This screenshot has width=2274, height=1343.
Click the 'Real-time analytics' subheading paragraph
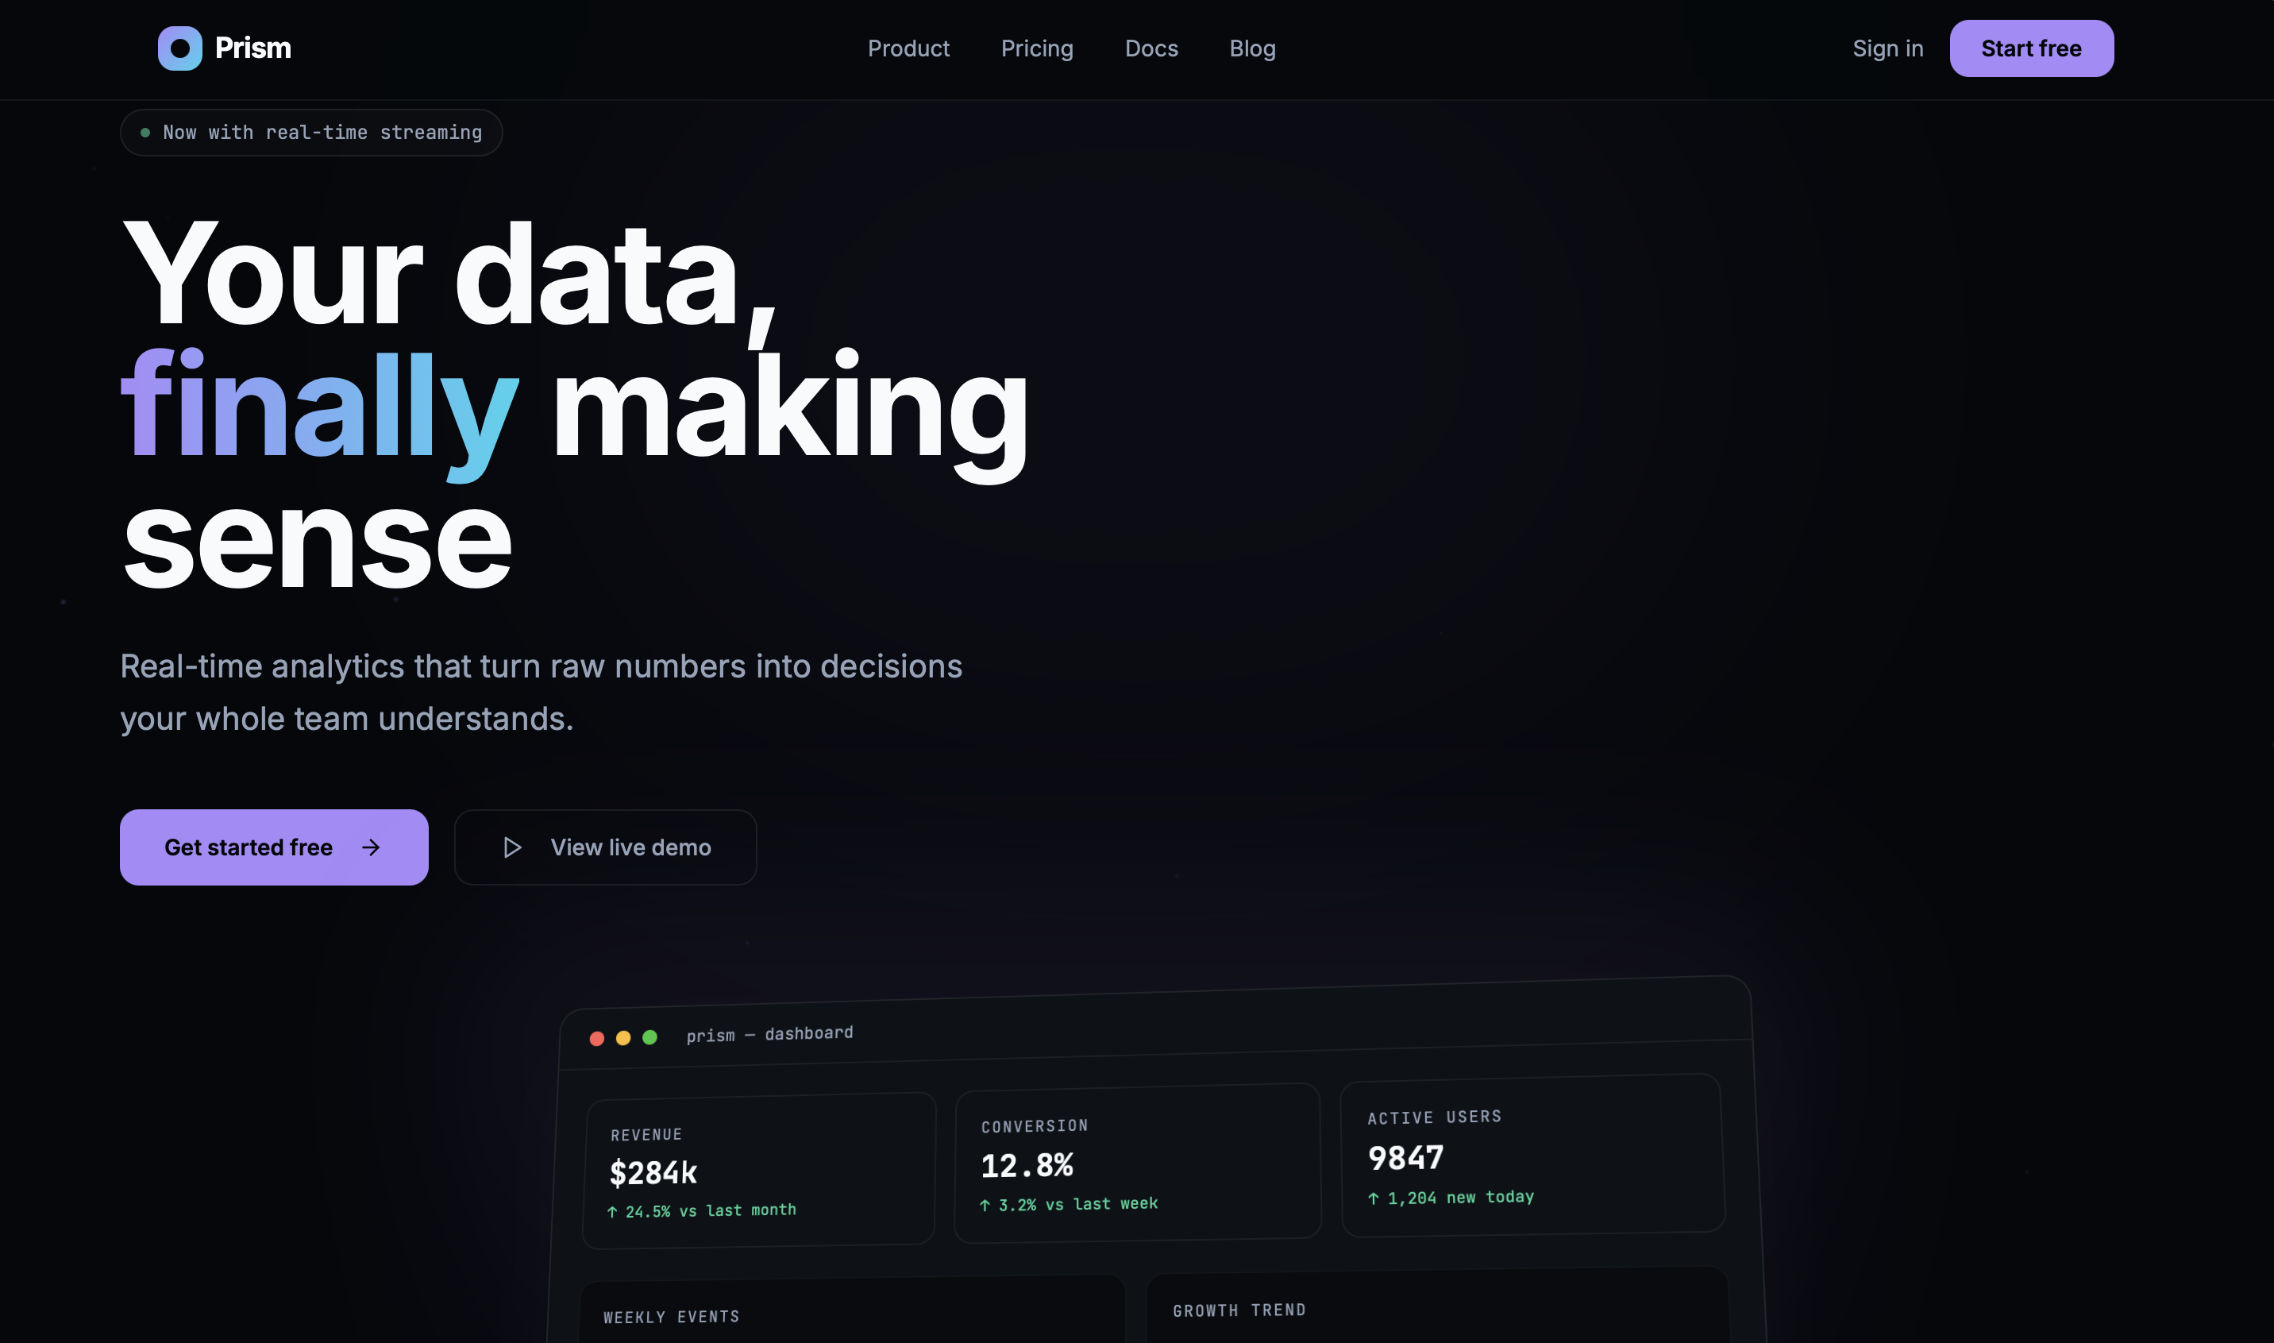point(541,693)
